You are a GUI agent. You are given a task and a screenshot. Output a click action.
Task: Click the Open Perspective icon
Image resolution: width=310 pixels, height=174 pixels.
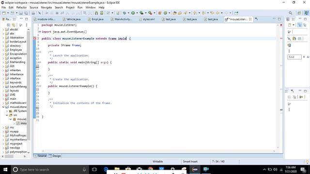point(299,13)
